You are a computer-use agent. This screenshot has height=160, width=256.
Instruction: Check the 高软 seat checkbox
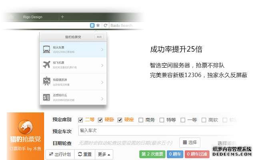pos(204,120)
